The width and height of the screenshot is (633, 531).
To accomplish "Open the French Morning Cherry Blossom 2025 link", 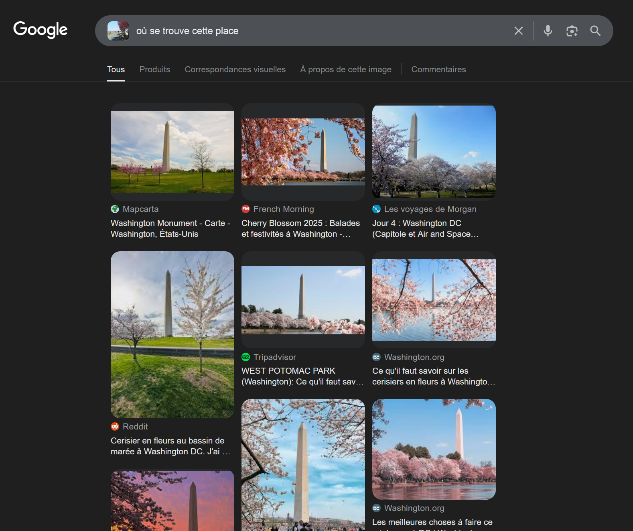I will click(x=300, y=228).
